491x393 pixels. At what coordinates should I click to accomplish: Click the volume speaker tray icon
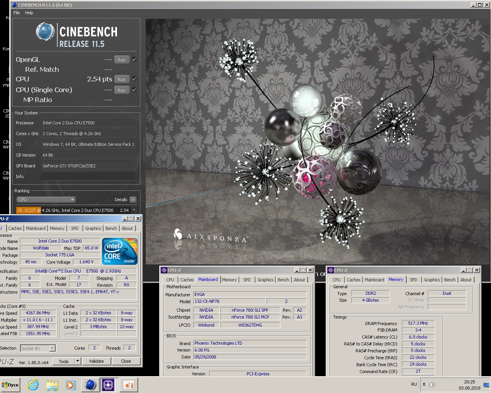pos(432,385)
